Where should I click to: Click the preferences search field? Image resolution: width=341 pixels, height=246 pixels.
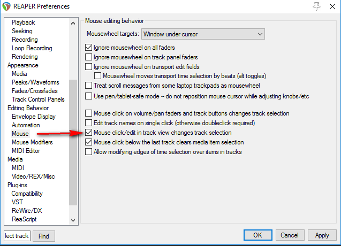[x=17, y=236]
